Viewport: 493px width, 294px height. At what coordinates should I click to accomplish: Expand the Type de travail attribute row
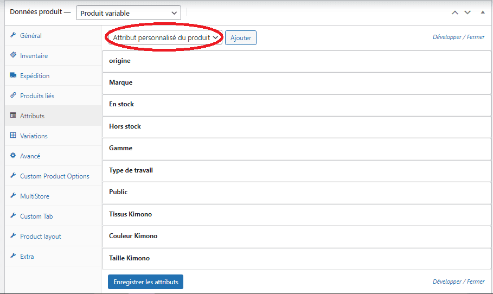297,170
